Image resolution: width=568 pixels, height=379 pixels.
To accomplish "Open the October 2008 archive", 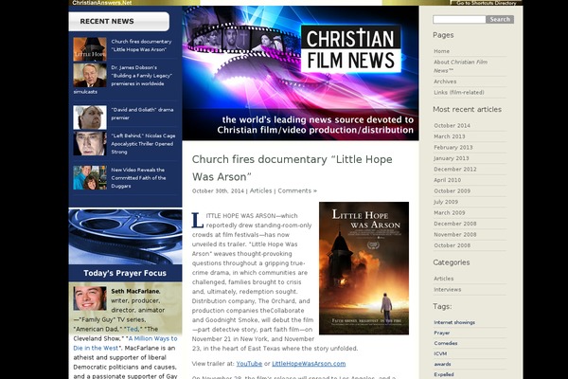I will click(453, 245).
